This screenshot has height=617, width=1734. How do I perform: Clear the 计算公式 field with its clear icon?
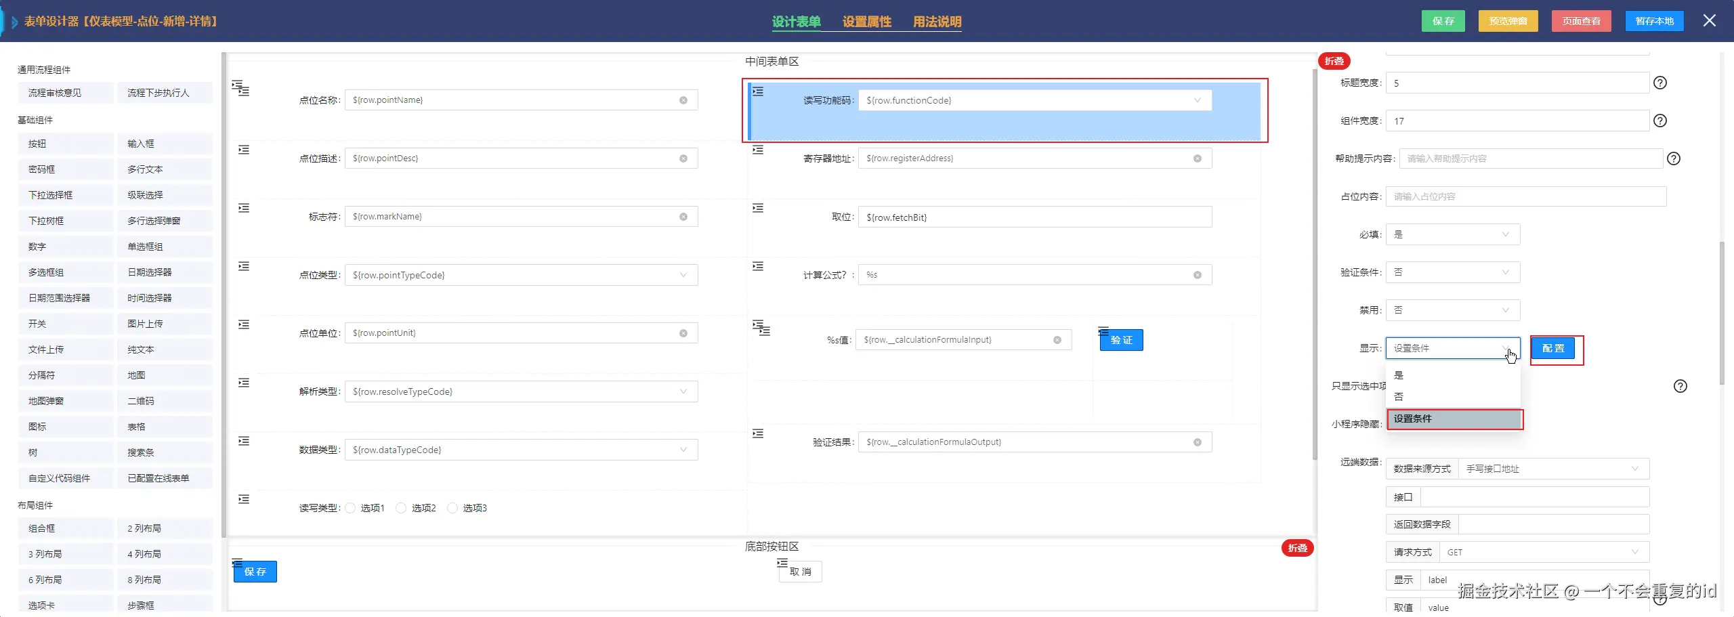point(1198,275)
